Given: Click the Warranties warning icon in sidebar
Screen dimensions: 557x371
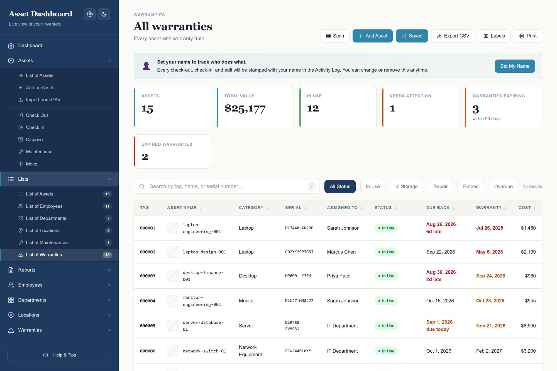Looking at the screenshot, I should [x=11, y=330].
